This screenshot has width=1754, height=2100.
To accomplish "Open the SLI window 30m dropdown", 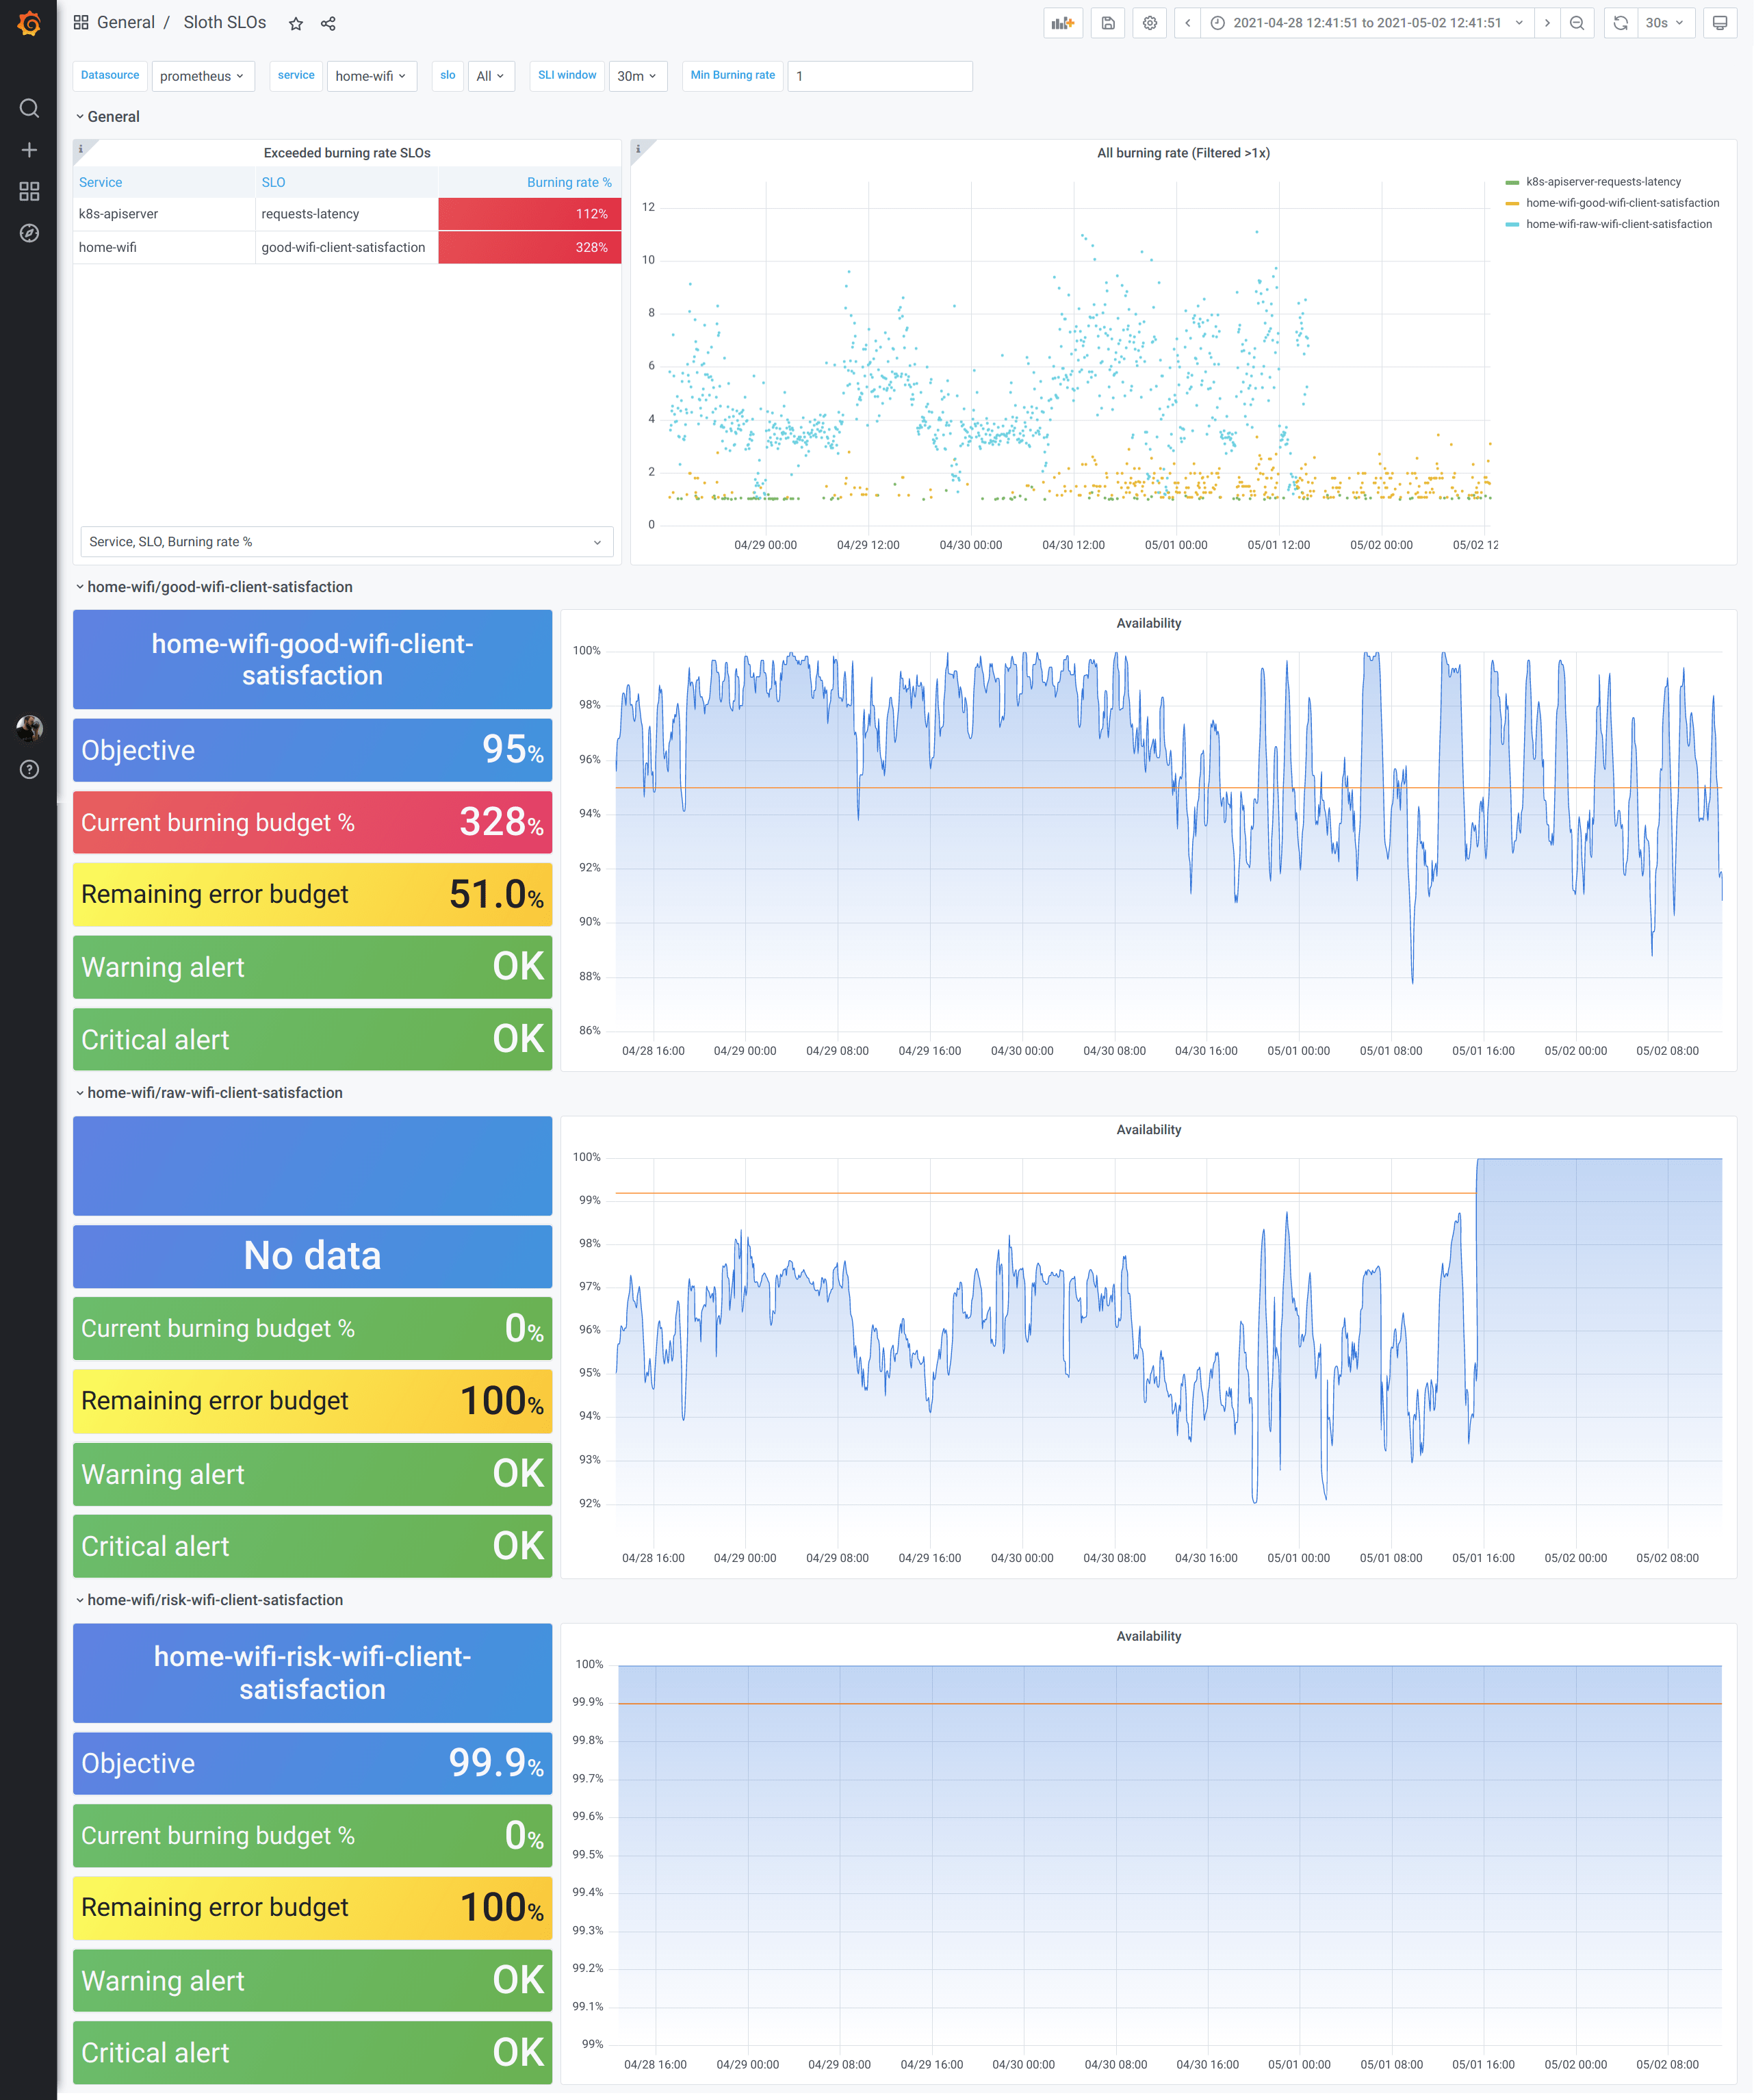I will tap(637, 76).
